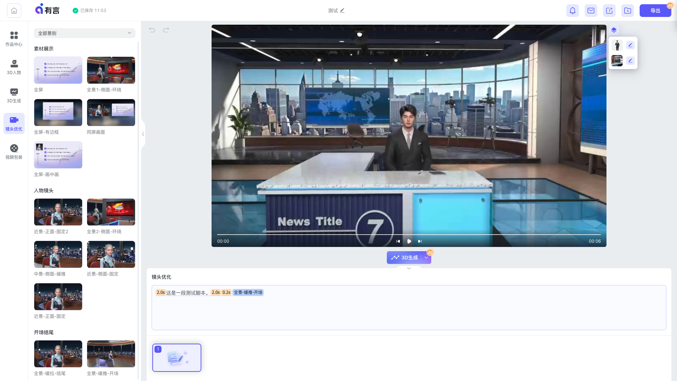Choose the 全景-缓推-开场 shot thumbnail
This screenshot has width=677, height=381.
pyautogui.click(x=111, y=354)
